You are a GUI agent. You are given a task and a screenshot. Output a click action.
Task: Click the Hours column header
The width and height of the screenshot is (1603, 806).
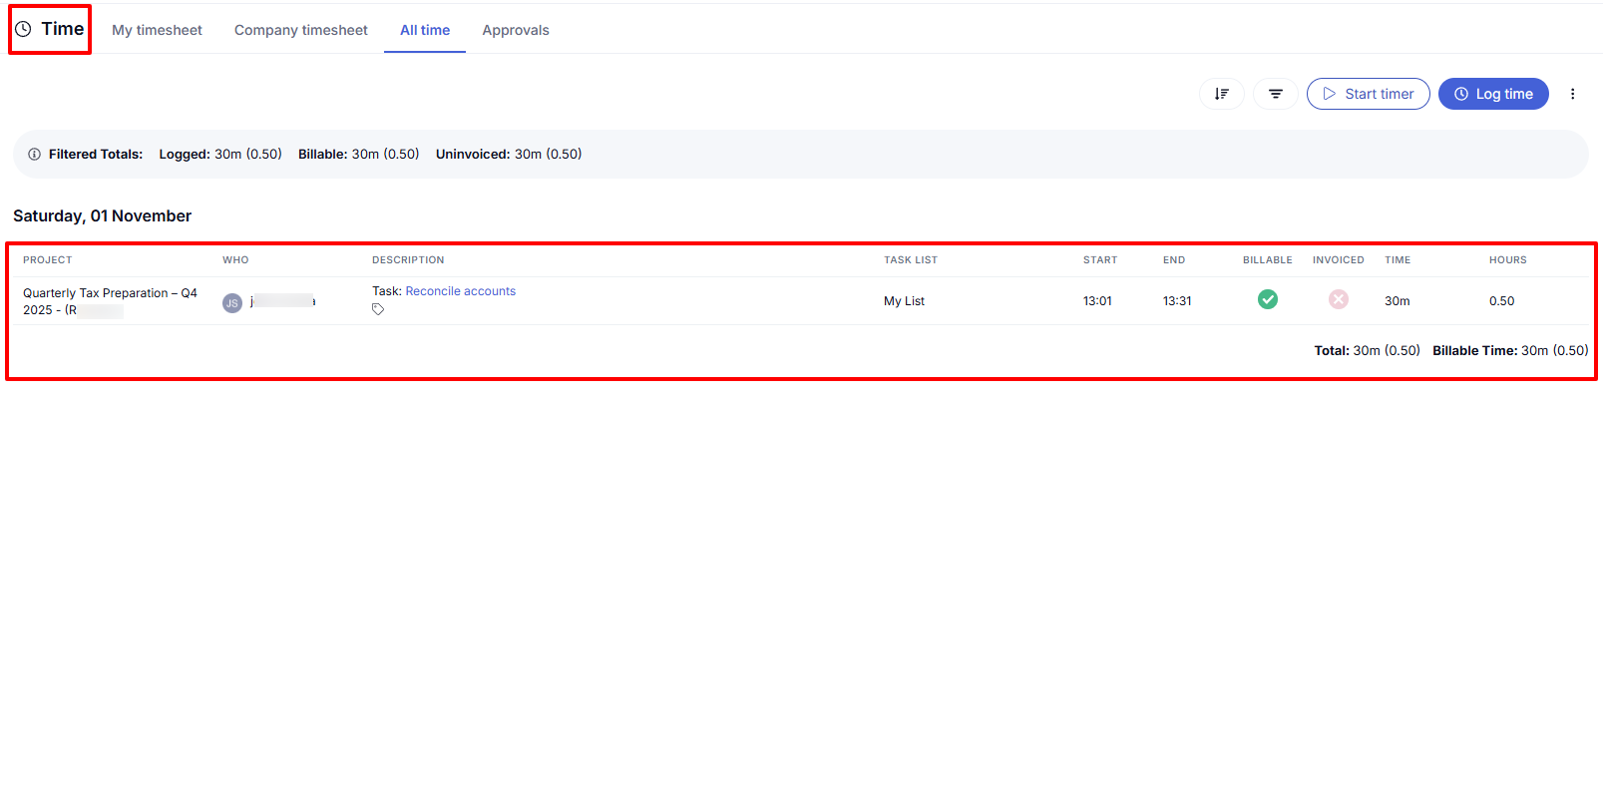click(x=1507, y=260)
